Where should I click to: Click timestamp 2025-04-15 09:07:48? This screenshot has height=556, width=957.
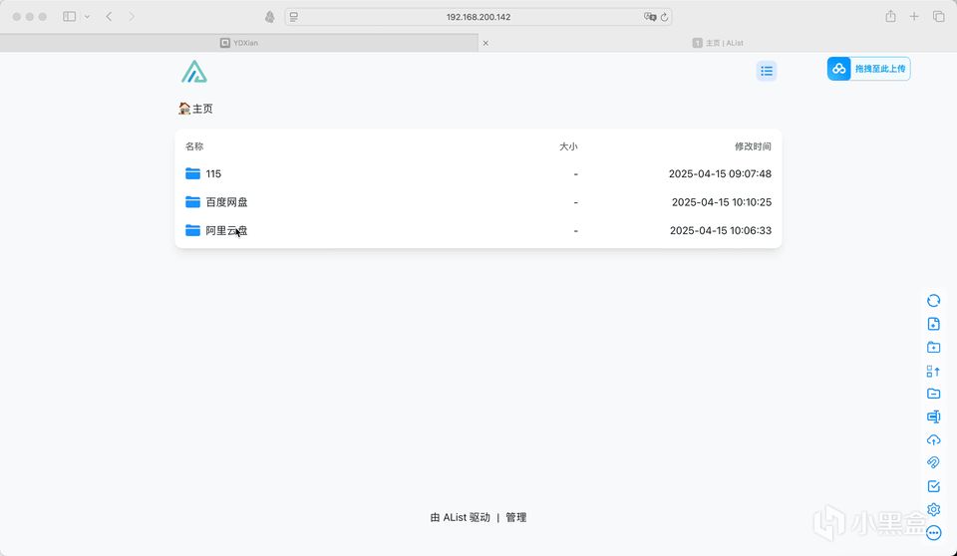tap(720, 174)
